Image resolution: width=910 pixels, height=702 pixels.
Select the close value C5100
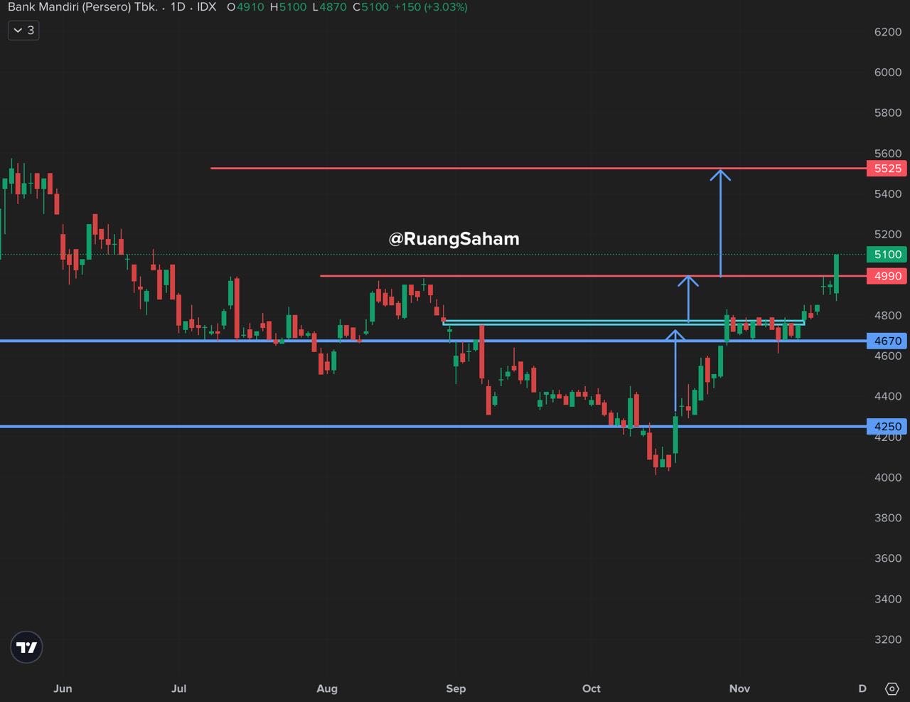pyautogui.click(x=371, y=7)
